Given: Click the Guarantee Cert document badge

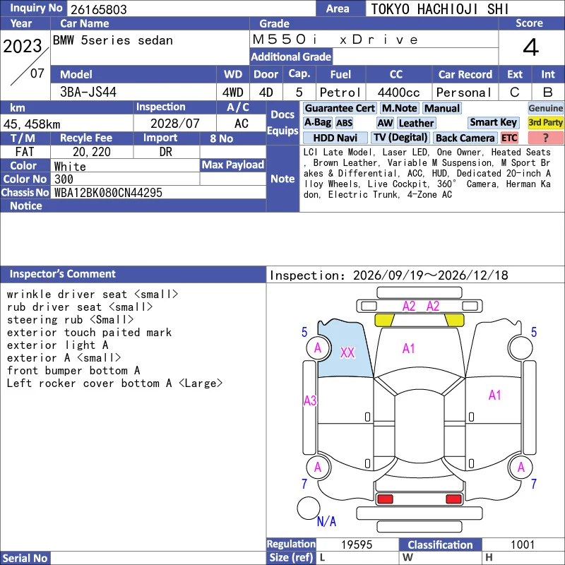Looking at the screenshot, I should tap(340, 108).
